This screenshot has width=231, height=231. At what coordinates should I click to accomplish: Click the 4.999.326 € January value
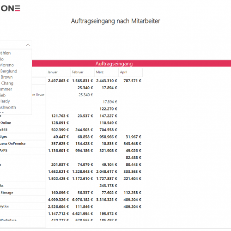[58, 200]
